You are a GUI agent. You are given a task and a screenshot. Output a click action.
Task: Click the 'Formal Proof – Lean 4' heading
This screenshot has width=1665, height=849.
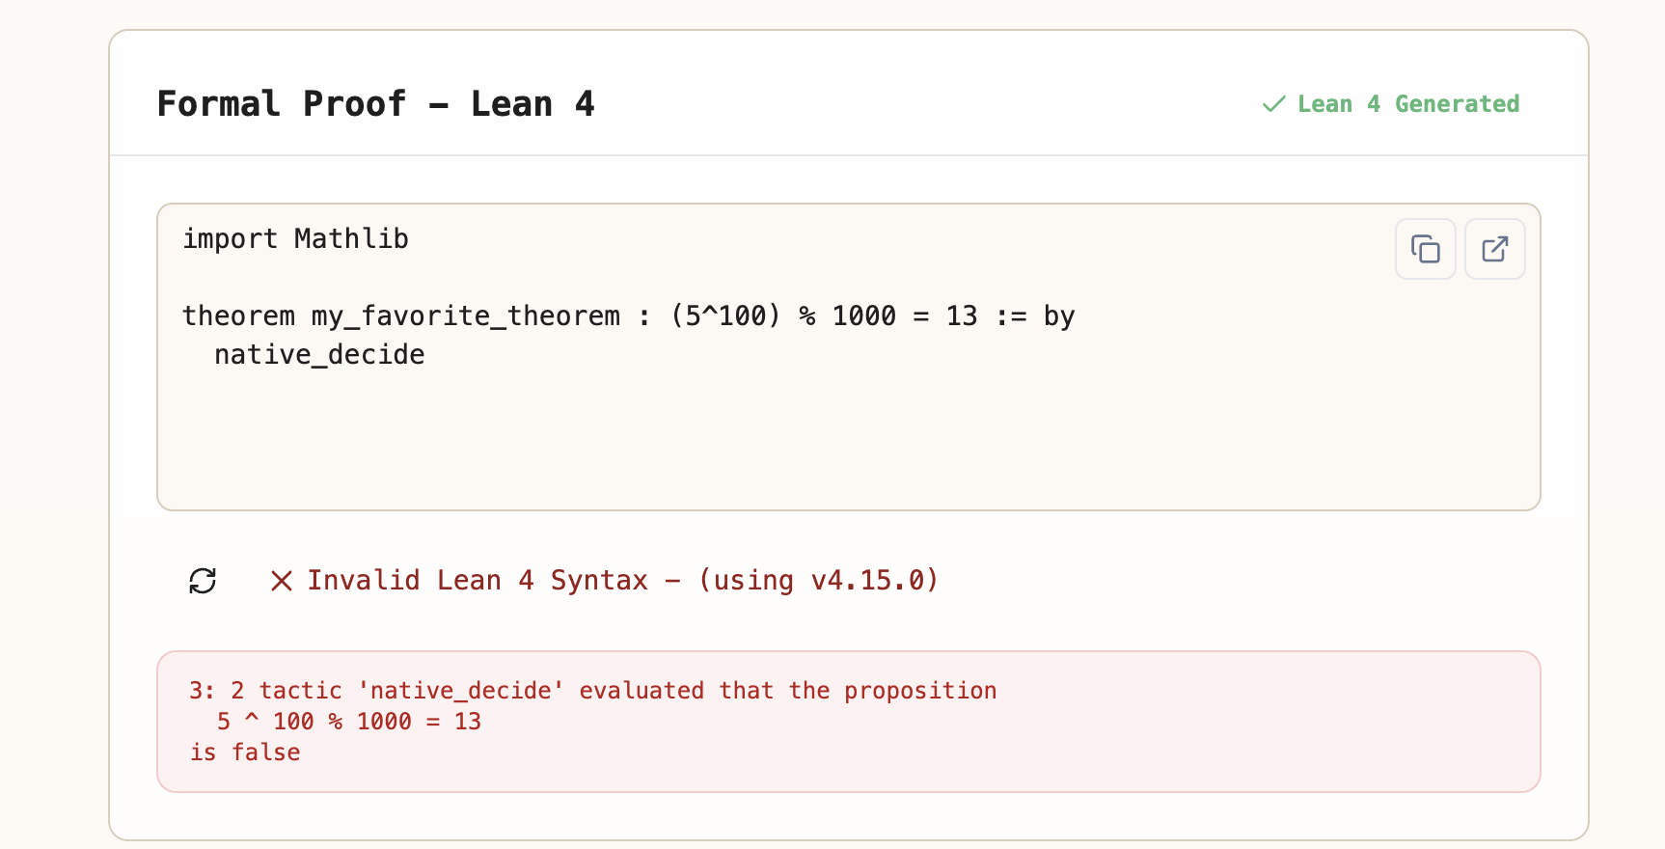[375, 104]
